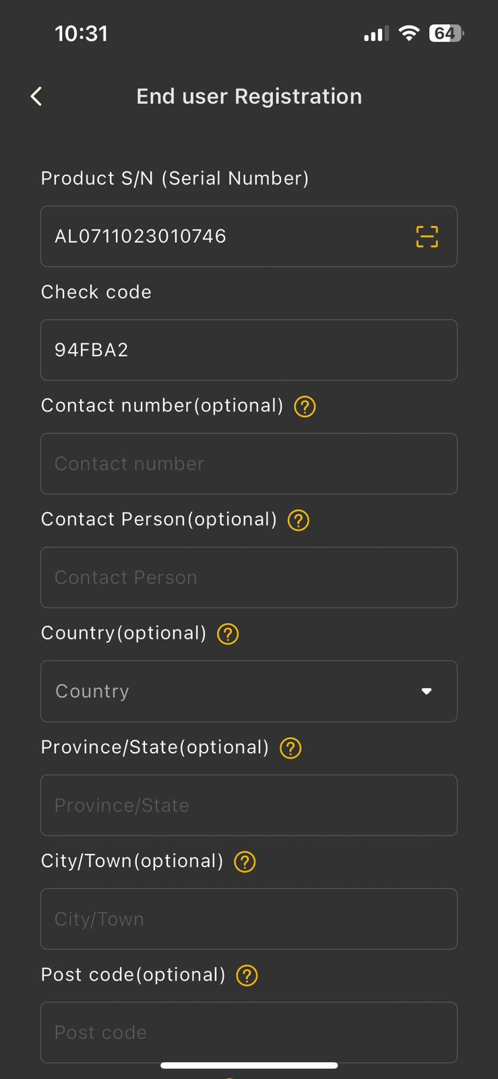Tap the Contact number text box
The width and height of the screenshot is (498, 1079).
[x=249, y=464]
